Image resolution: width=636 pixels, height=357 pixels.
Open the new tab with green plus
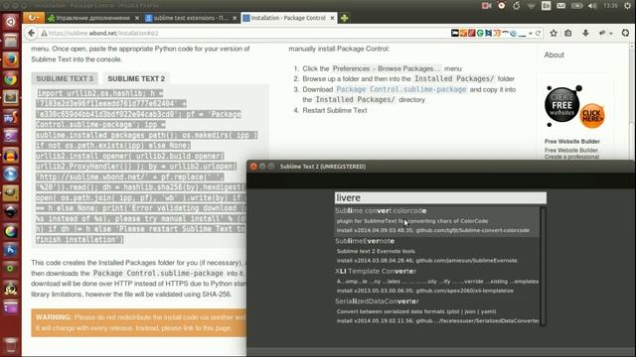click(345, 18)
